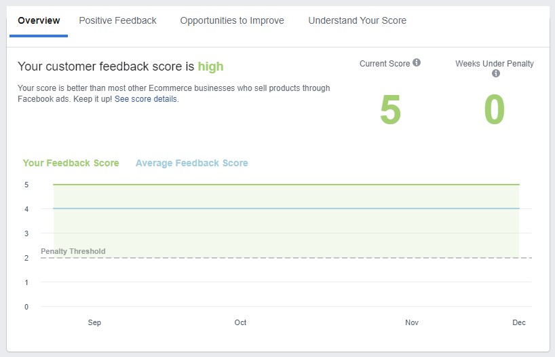Click the Weeks Under Penalty info icon
Image resolution: width=555 pixels, height=357 pixels.
[x=495, y=73]
